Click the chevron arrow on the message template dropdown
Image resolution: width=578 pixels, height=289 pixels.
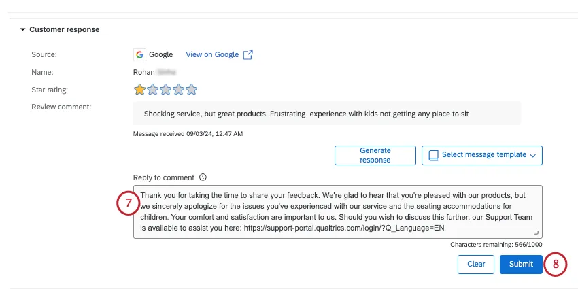point(532,156)
